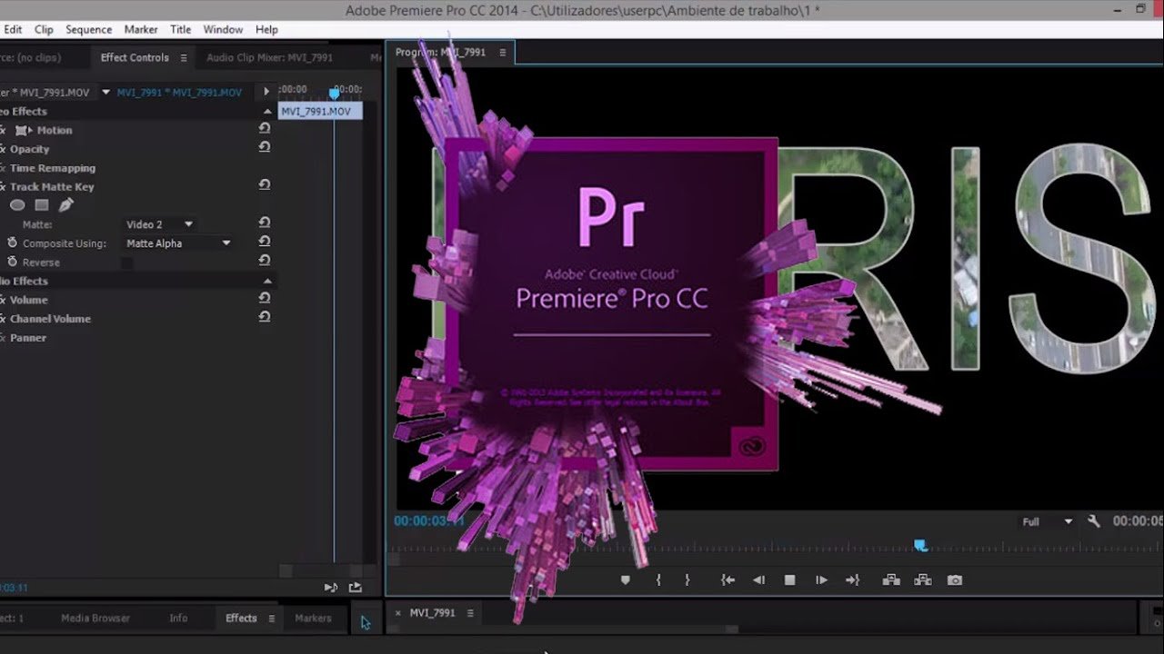Create a 4-point polygon mask with the rectangle icon
Screen dimensions: 1164x654
point(42,205)
